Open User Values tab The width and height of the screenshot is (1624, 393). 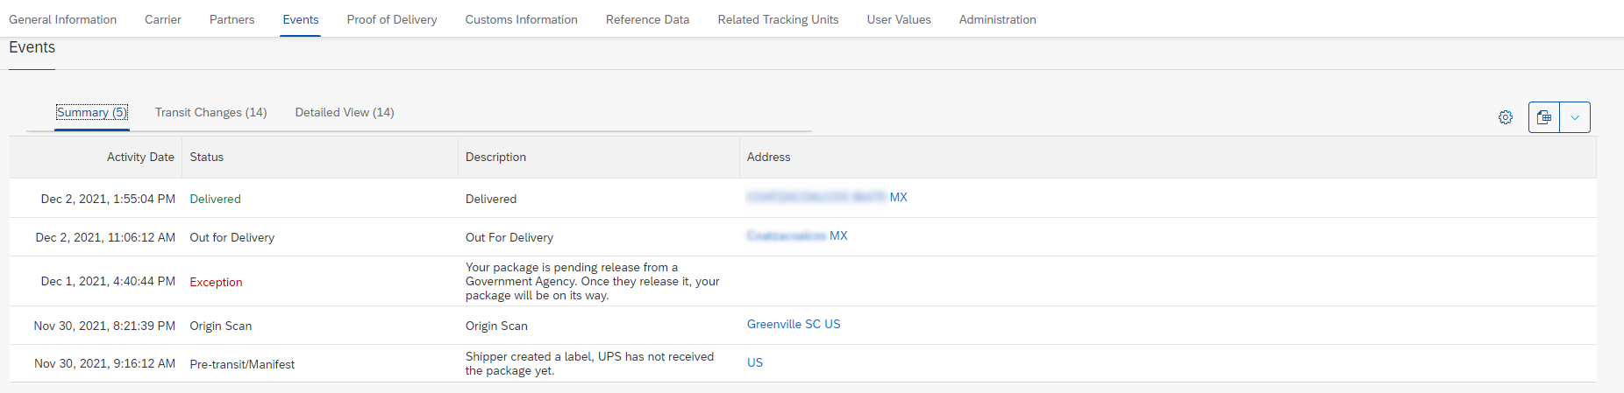pos(899,19)
